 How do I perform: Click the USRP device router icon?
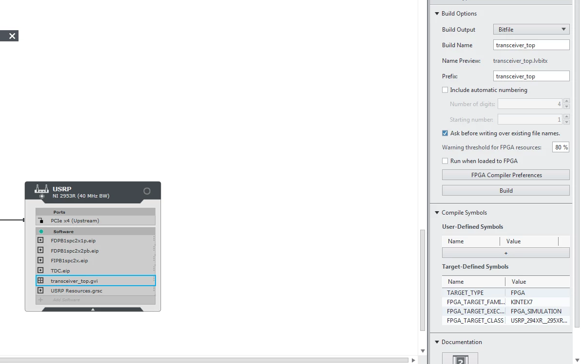pyautogui.click(x=42, y=190)
